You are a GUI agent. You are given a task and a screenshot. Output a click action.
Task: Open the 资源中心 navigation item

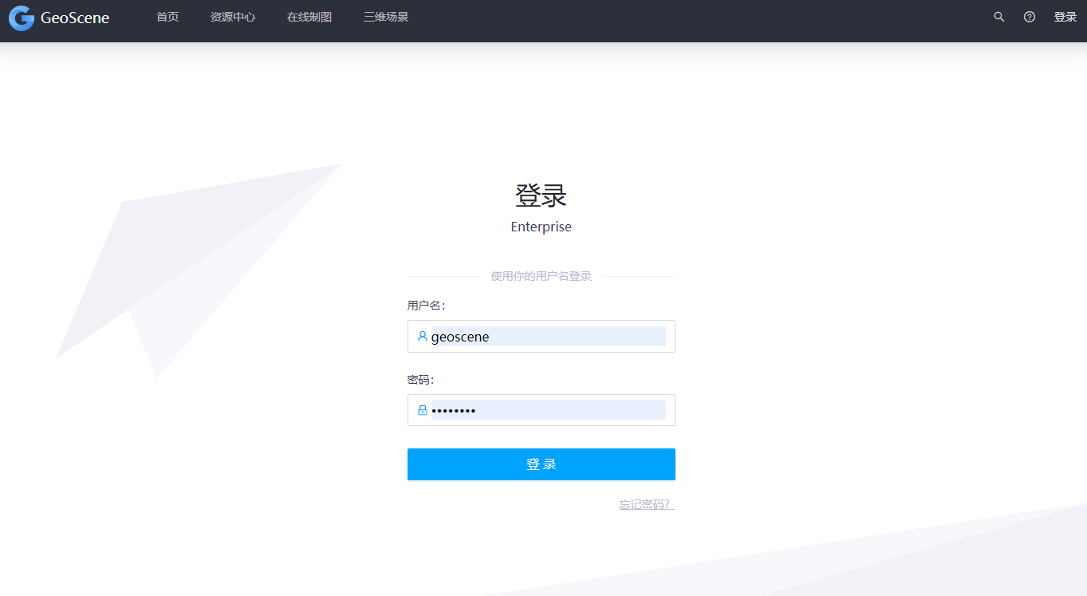[x=233, y=16]
